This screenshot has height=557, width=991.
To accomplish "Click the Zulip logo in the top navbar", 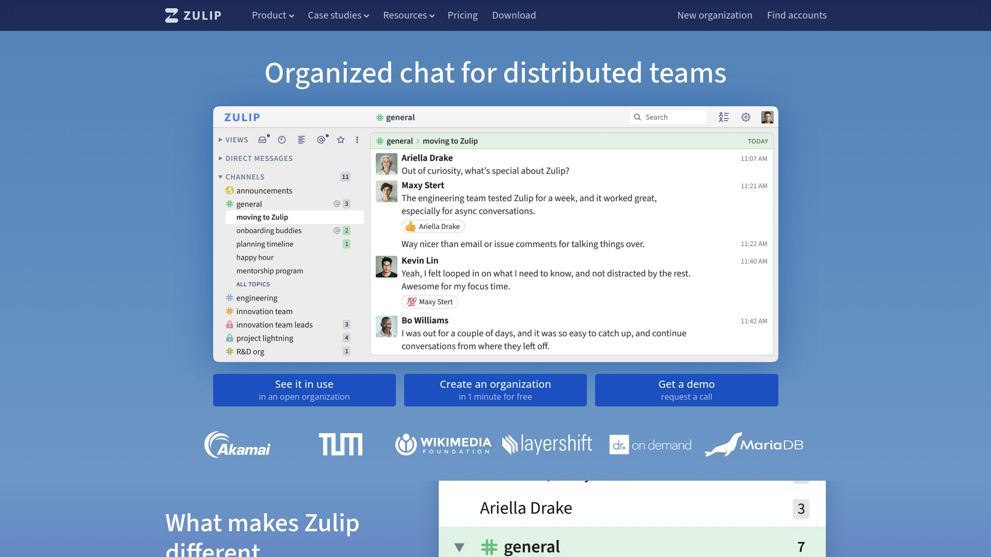I will coord(193,15).
